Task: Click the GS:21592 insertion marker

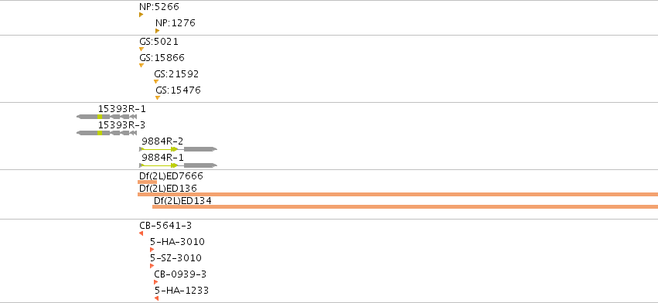Action: point(156,82)
